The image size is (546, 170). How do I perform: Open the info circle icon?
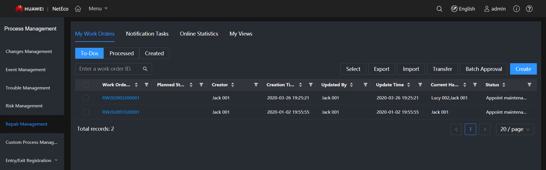coord(516,9)
